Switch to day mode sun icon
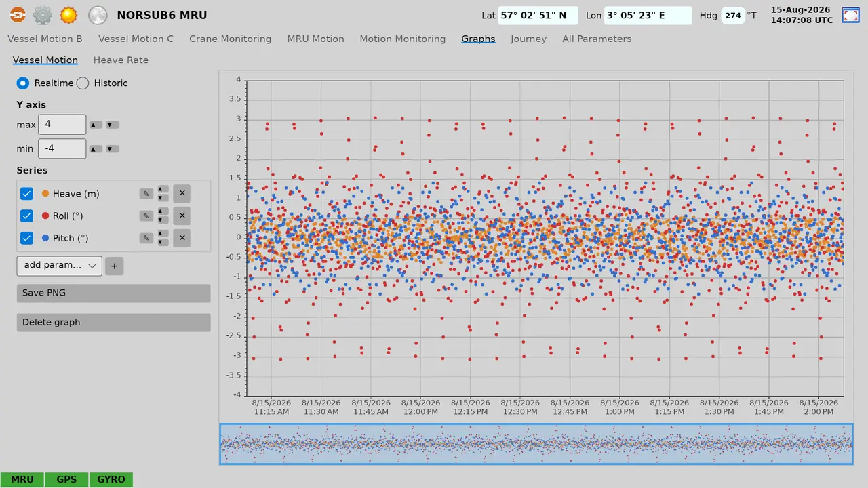This screenshot has height=488, width=868. click(x=68, y=15)
